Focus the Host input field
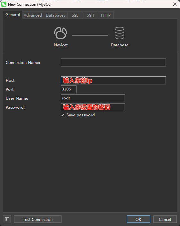This screenshot has width=180, height=226. 113,81
